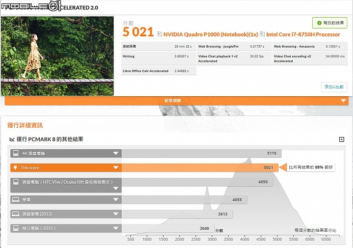Viewport: 353px width, 248px height.
Task: Expand the HTC Vive / Oculus Rift row dropdown
Action: (116, 188)
